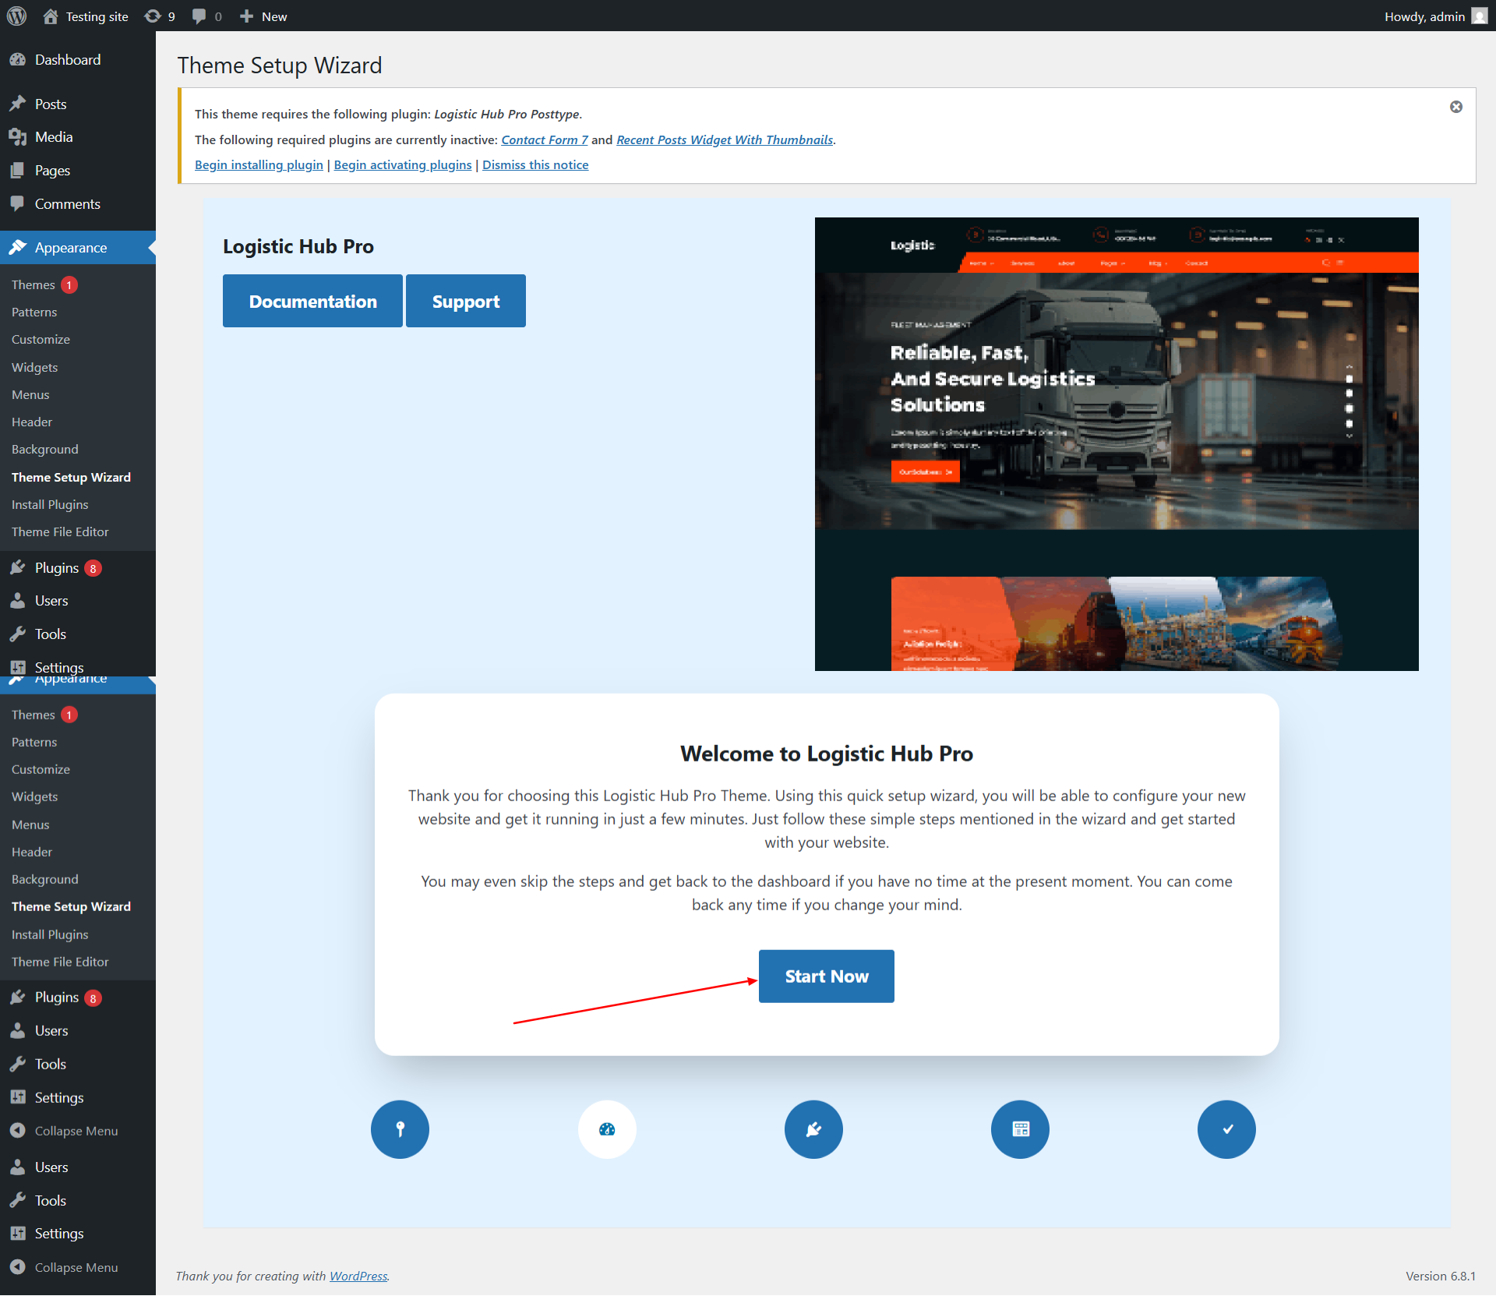Open the comments bubble in admin bar
This screenshot has width=1496, height=1296.
(x=206, y=16)
